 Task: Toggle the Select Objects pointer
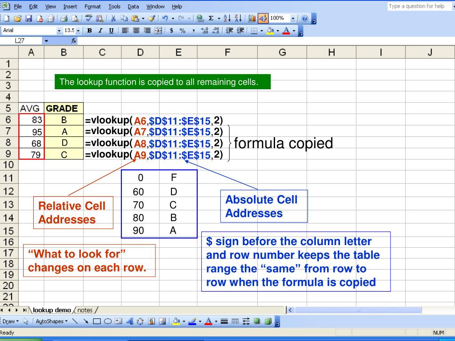[26, 321]
